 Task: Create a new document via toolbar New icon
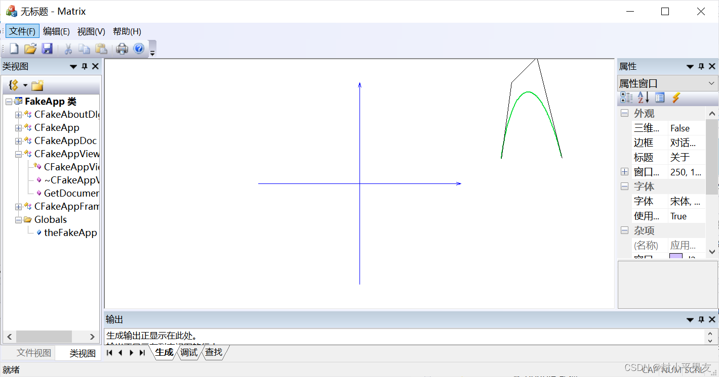(14, 49)
